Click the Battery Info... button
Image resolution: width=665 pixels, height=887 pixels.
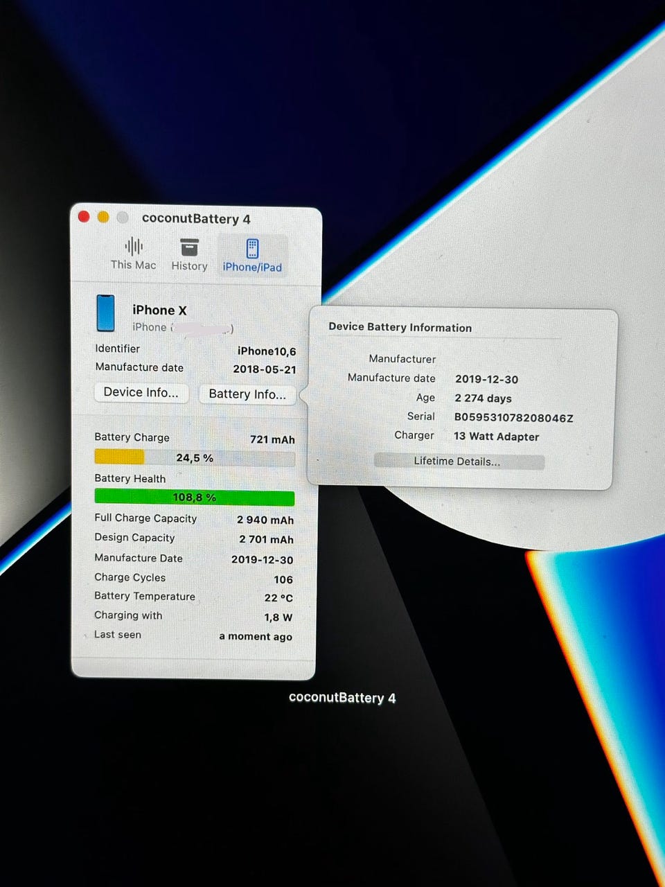point(247,394)
